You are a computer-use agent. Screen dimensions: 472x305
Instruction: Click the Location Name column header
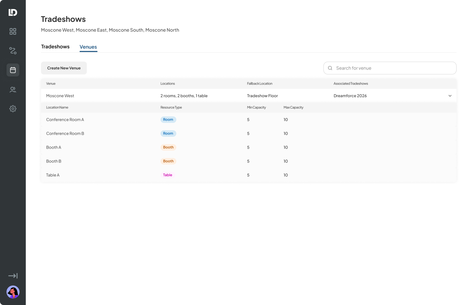point(57,107)
